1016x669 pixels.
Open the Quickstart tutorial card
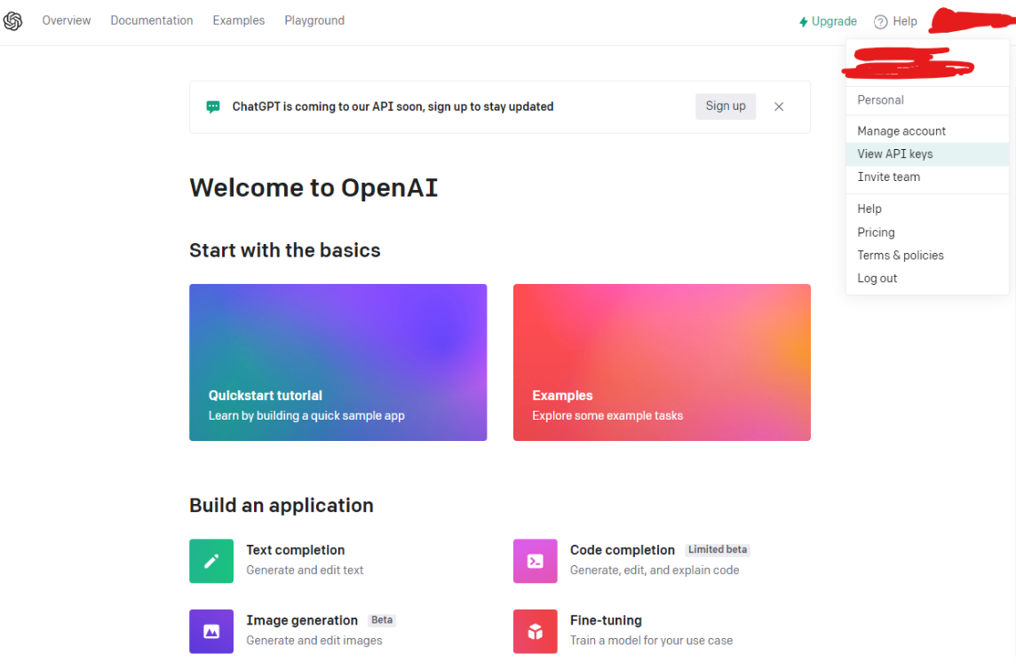point(338,363)
